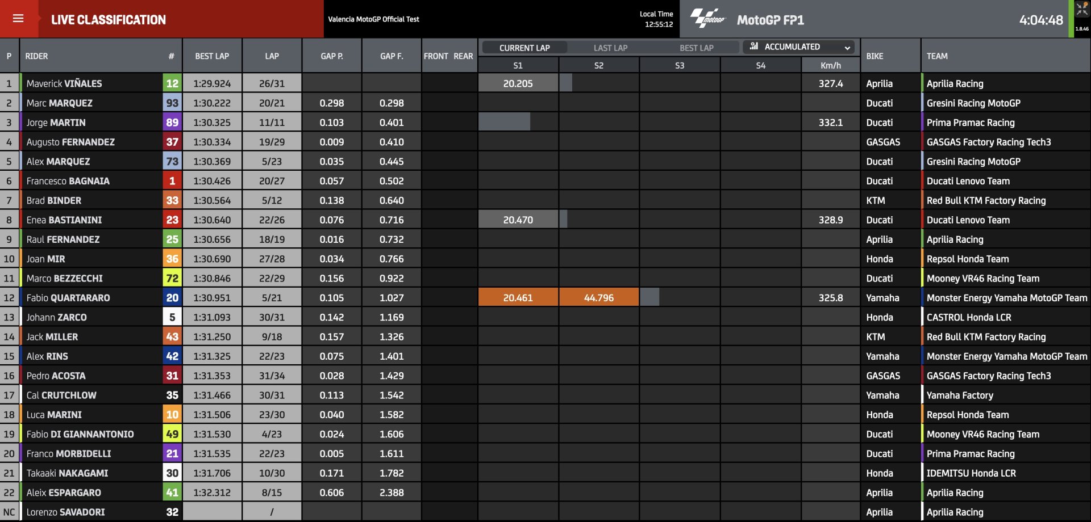Select rider Enea BASTIANINI
This screenshot has width=1091, height=522.
pyautogui.click(x=64, y=220)
